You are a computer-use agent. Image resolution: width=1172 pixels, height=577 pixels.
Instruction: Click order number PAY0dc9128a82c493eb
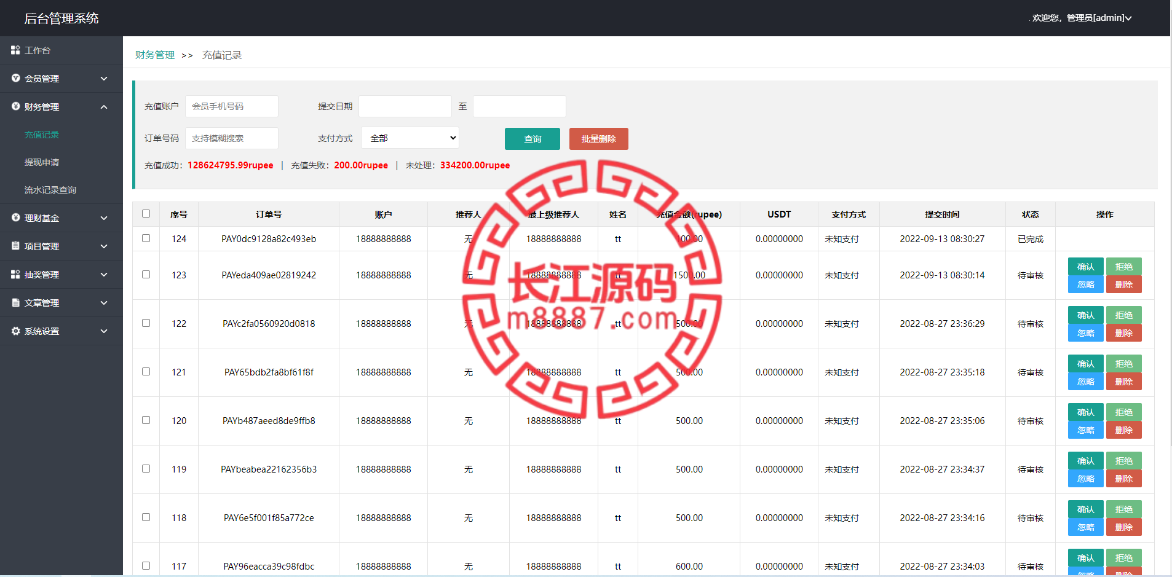(269, 239)
